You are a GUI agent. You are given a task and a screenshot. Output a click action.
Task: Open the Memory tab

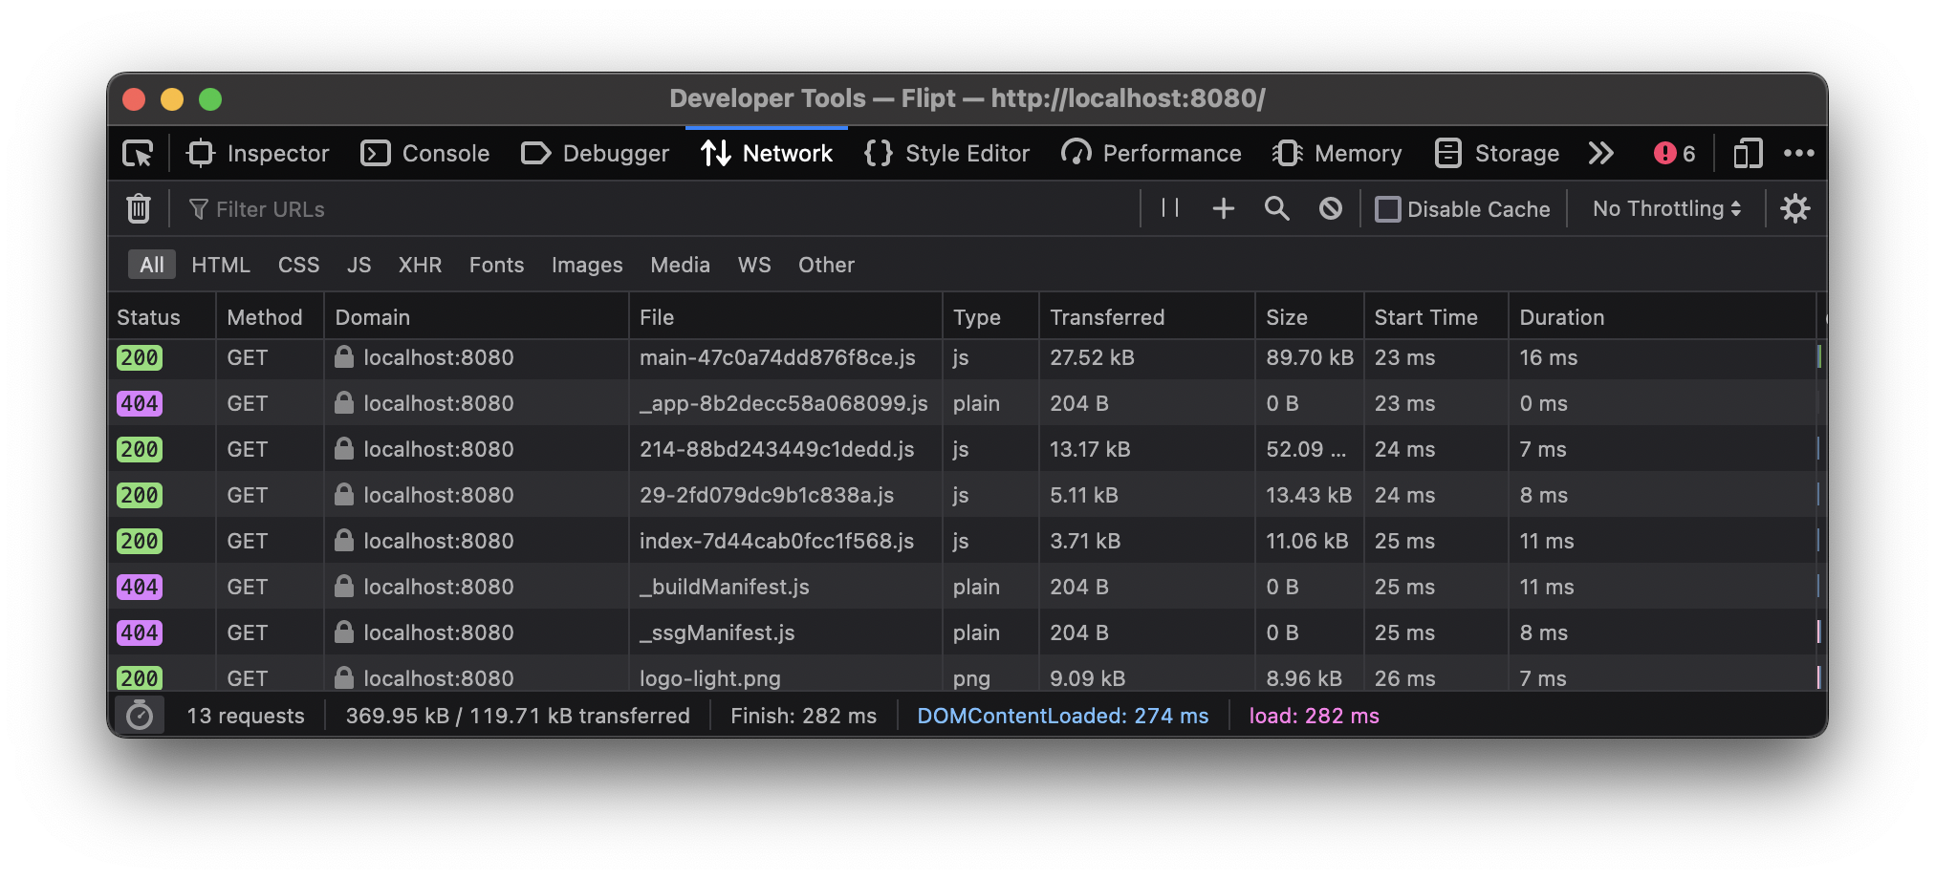[x=1337, y=154]
